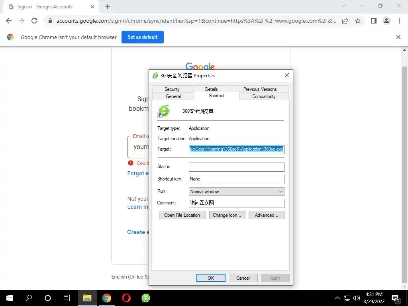Viewport: 408px width, 306px height.
Task: Open Advanced shortcut settings
Action: pos(267,215)
